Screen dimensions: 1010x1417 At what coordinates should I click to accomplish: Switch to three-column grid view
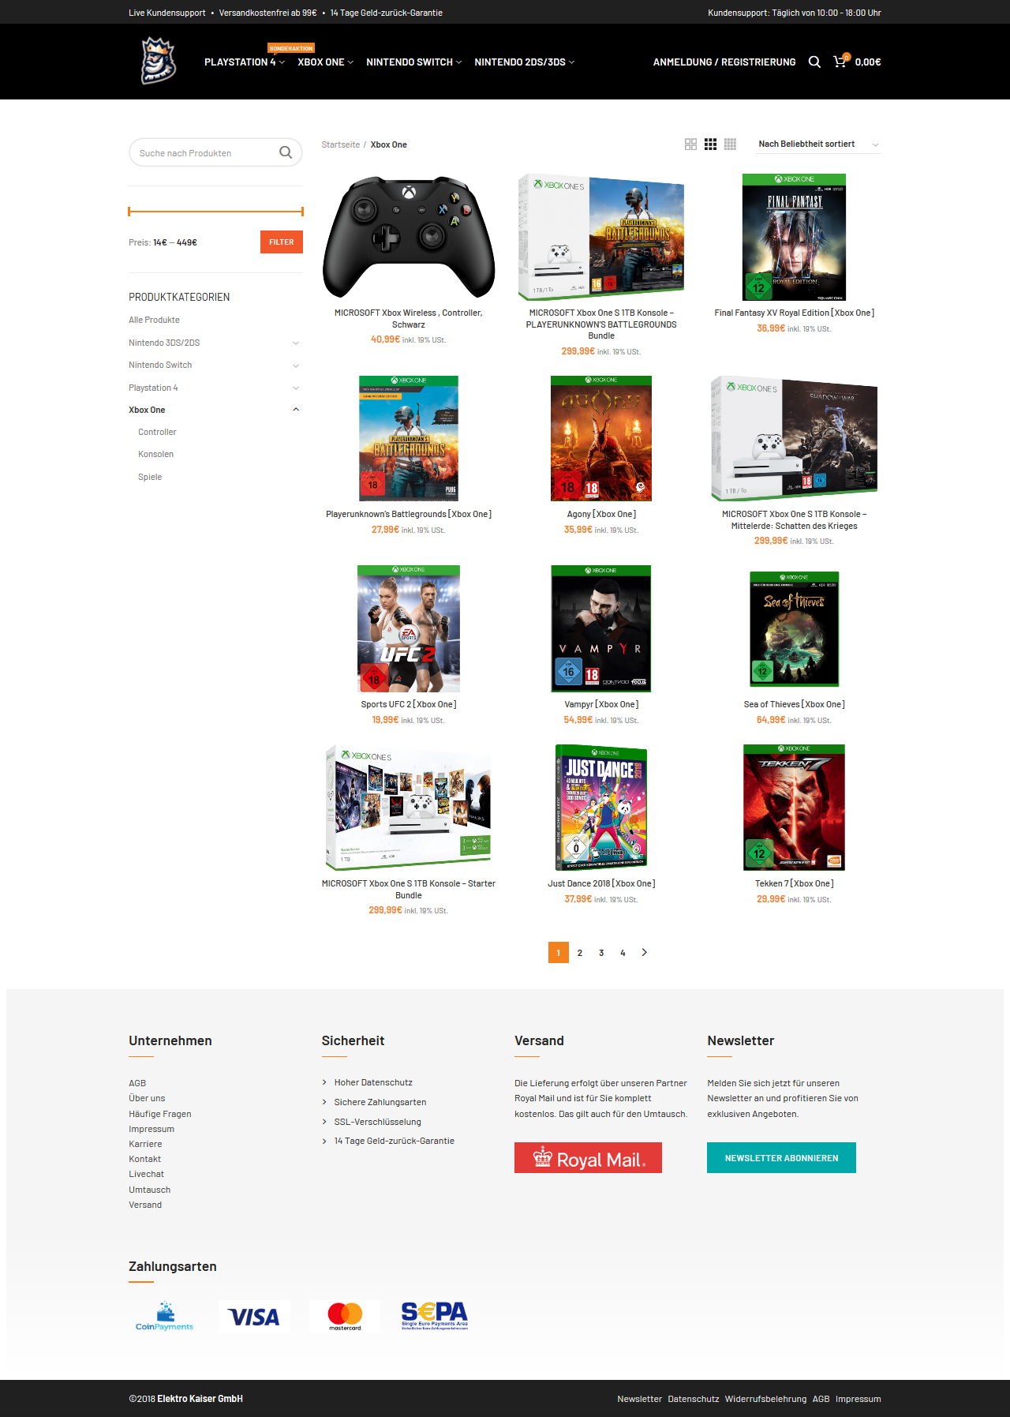pyautogui.click(x=710, y=144)
